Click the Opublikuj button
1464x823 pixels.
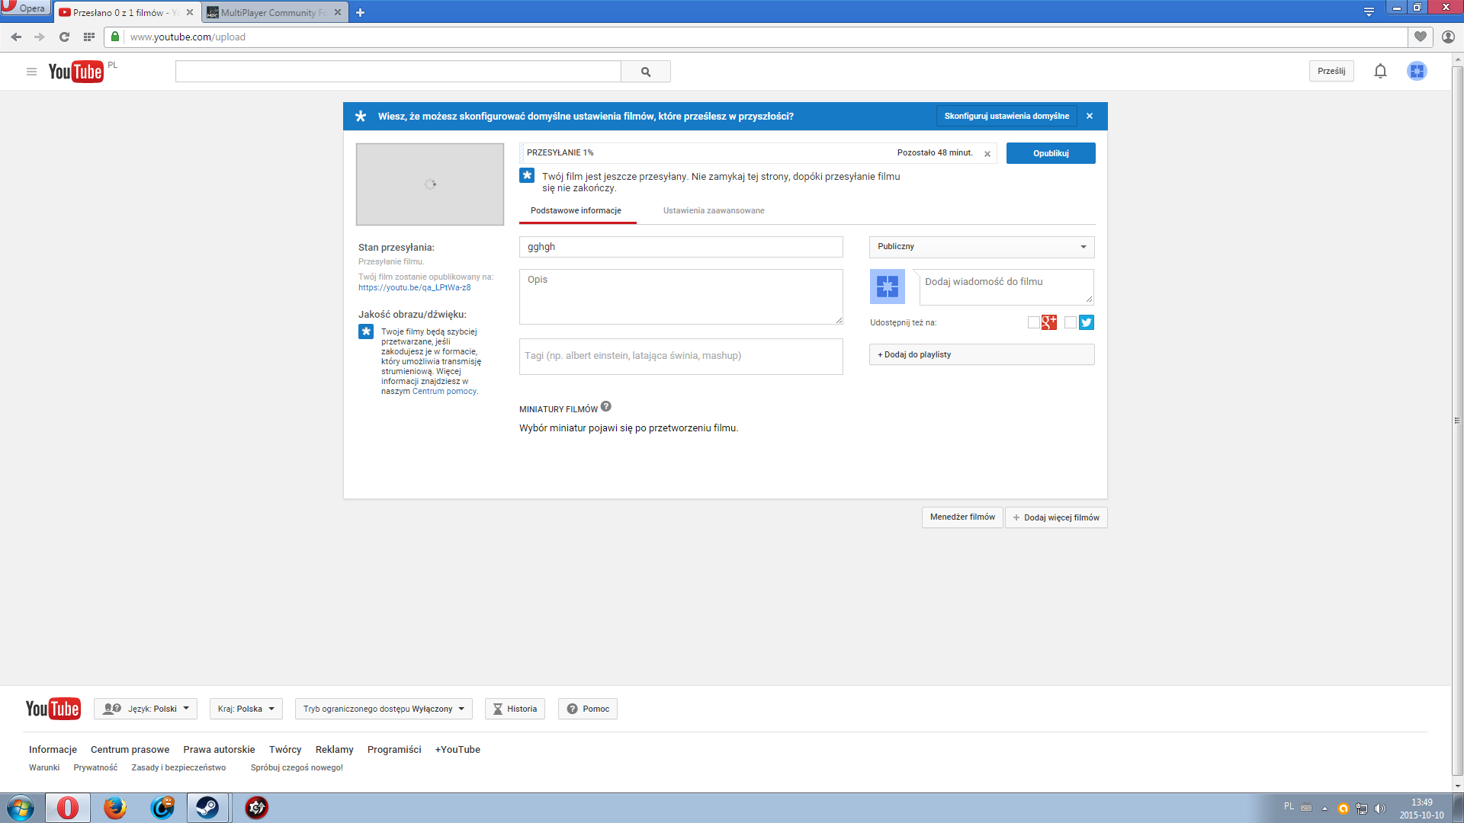click(x=1051, y=153)
